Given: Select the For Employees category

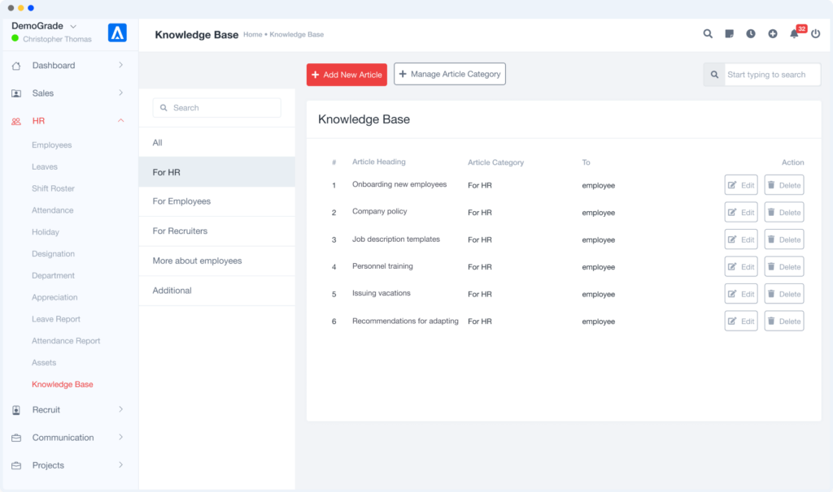Looking at the screenshot, I should click(x=181, y=201).
